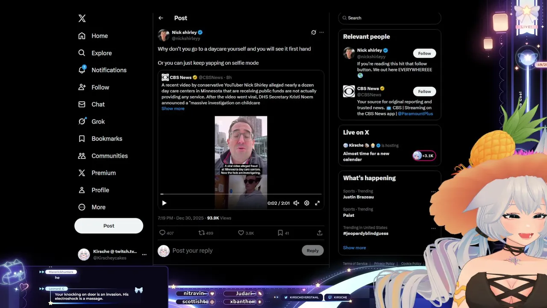The image size is (547, 308).
Task: Click the Bookmarks bookmark icon
Action: (82, 139)
